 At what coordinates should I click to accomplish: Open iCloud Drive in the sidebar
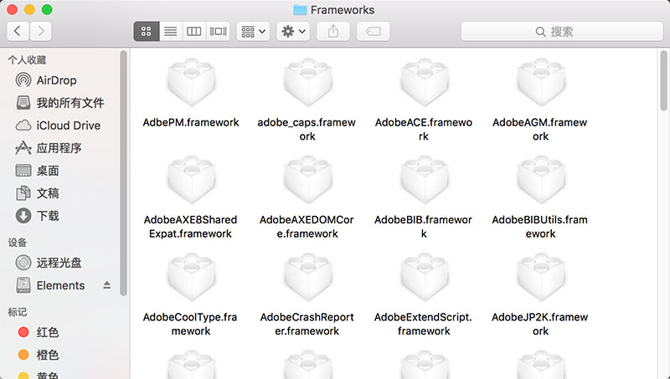tap(58, 125)
